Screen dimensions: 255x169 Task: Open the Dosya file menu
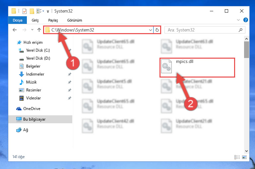(18, 20)
